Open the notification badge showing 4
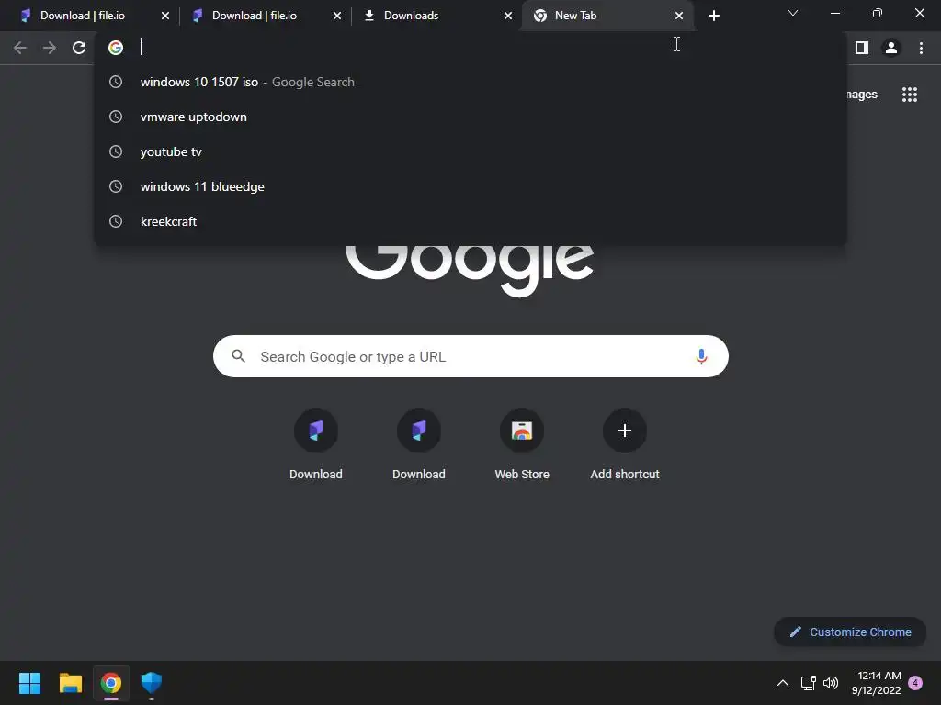Viewport: 941px width, 705px height. tap(915, 683)
